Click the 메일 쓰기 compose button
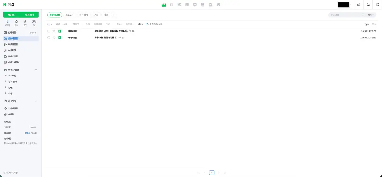This screenshot has width=382, height=177. pos(12,15)
